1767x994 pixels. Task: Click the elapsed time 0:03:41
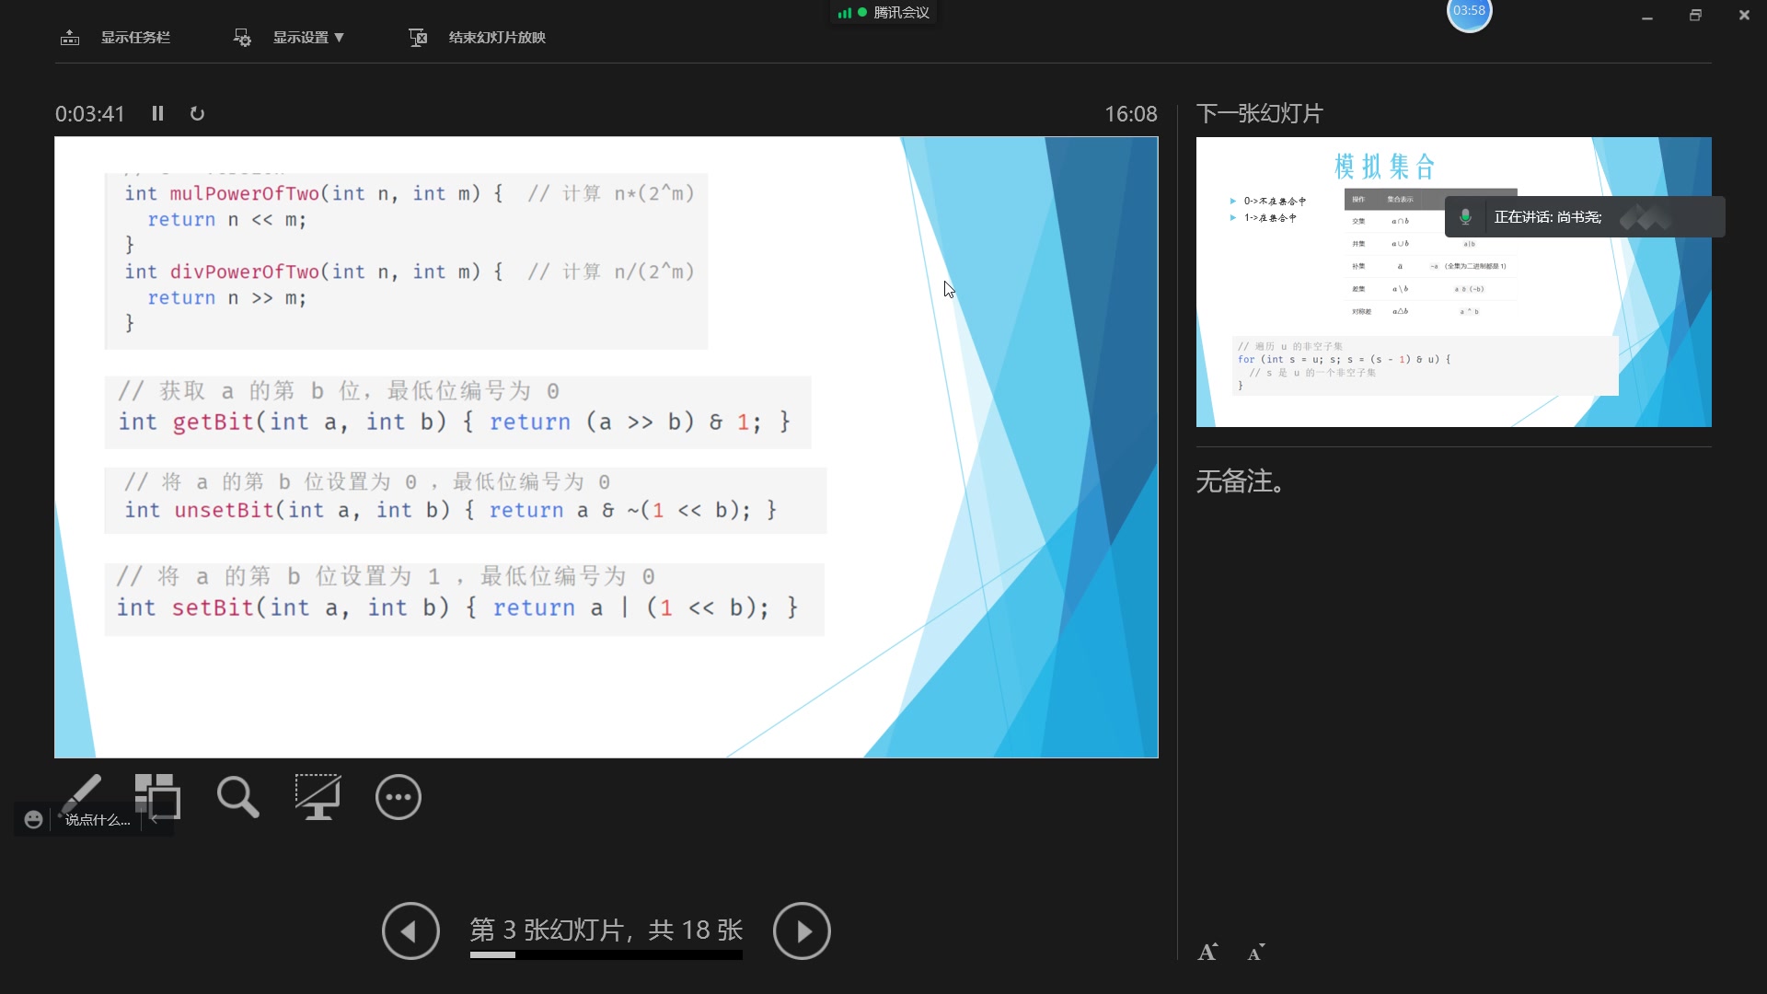pos(90,113)
